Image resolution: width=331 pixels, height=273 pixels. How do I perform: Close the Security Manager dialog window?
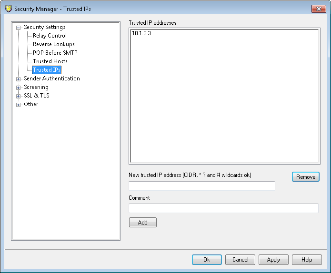(x=319, y=9)
